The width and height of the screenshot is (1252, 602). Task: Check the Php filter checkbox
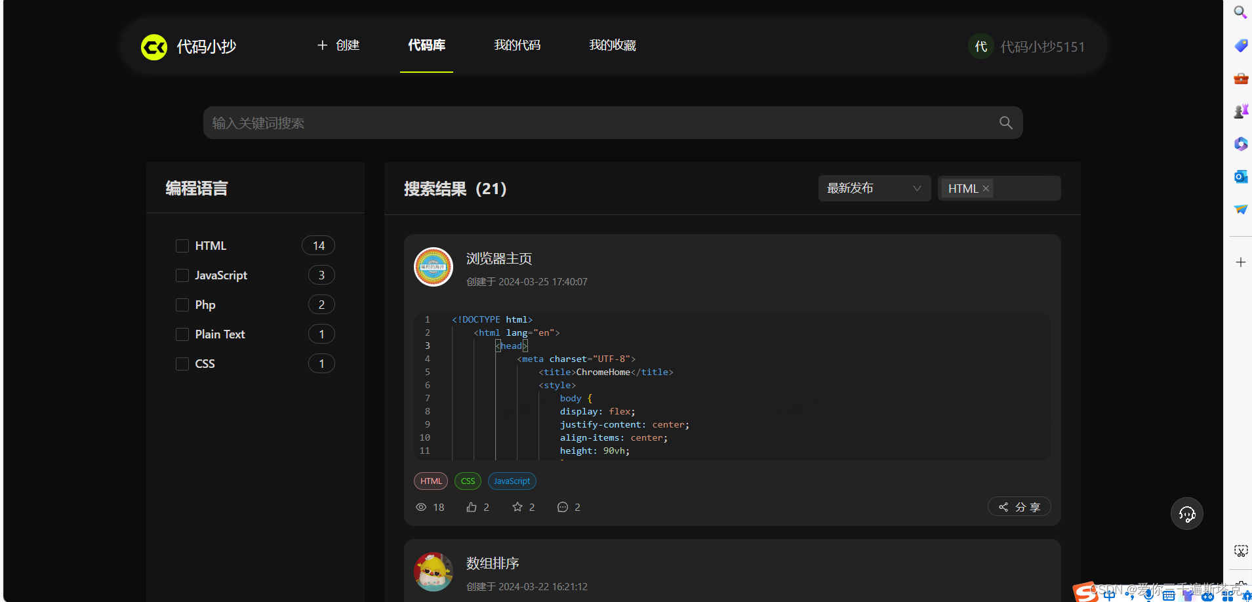pos(182,304)
